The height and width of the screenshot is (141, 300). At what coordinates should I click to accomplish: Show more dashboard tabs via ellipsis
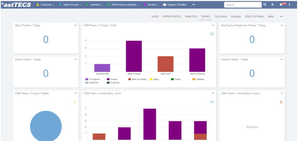pos(281,16)
